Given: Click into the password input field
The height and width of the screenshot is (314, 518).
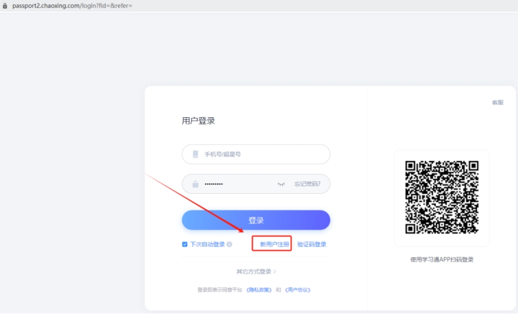Looking at the screenshot, I should coord(236,184).
